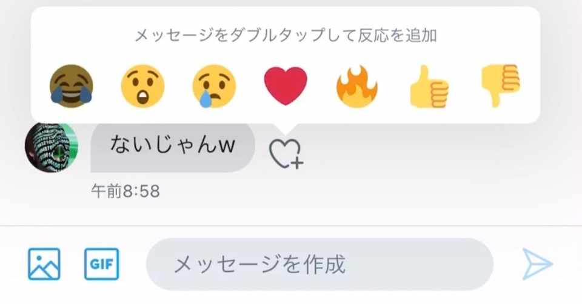Open the sender's profile avatar
This screenshot has height=304, width=582.
52,147
